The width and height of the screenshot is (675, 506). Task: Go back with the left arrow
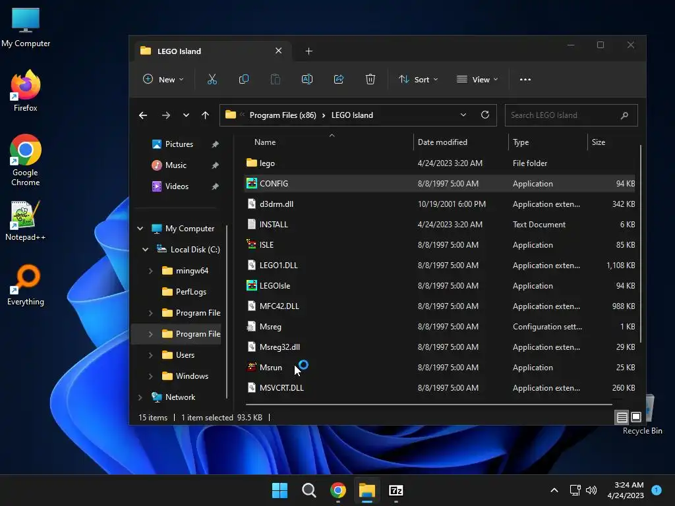click(x=143, y=115)
